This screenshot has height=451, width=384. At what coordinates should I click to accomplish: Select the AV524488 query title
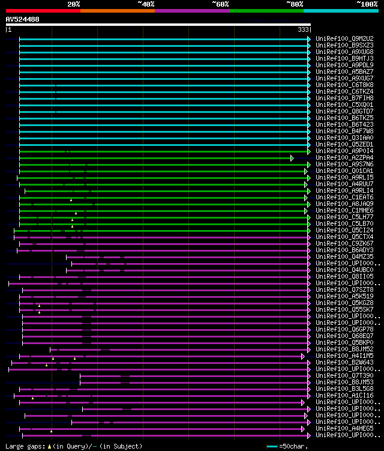(x=22, y=19)
